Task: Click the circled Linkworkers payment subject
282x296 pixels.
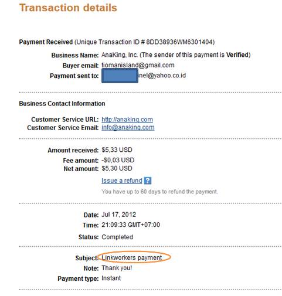Action: click(132, 257)
